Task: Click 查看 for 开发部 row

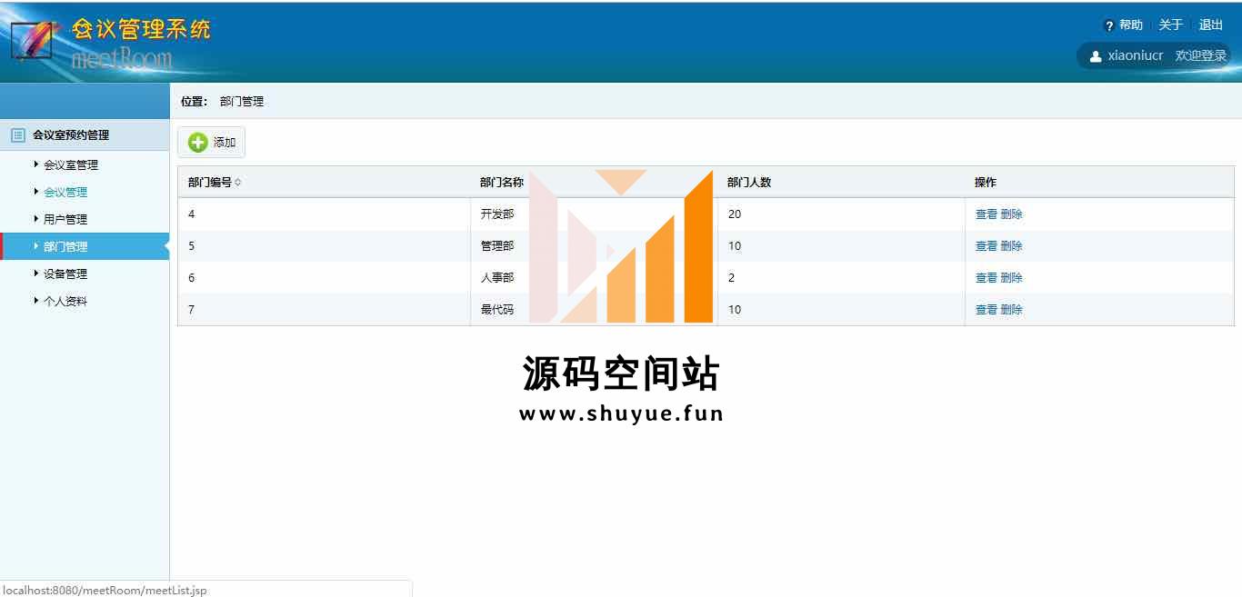Action: [x=987, y=214]
